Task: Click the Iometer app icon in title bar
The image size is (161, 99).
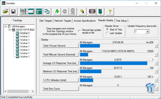Action: (3, 3)
